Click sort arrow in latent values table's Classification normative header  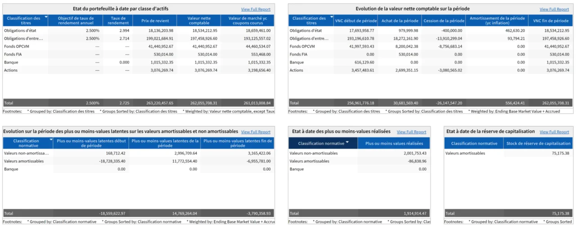50,140
